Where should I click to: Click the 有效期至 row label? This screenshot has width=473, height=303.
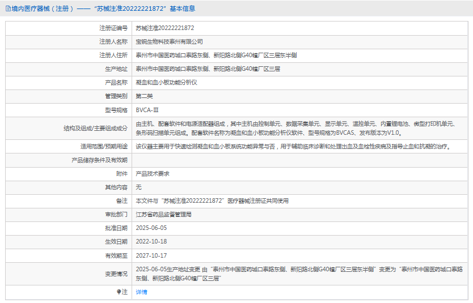[x=116, y=256]
